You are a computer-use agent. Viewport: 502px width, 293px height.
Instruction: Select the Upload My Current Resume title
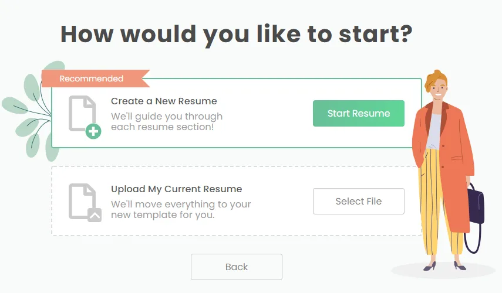click(176, 189)
